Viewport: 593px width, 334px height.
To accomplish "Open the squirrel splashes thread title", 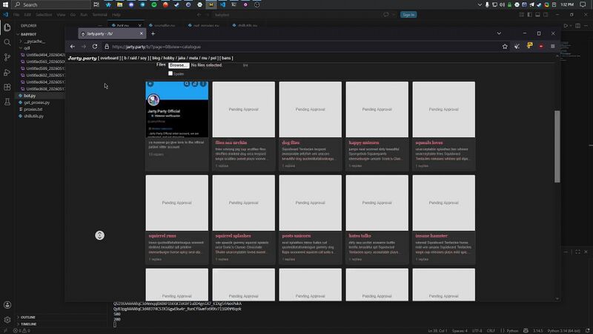I will [x=233, y=235].
